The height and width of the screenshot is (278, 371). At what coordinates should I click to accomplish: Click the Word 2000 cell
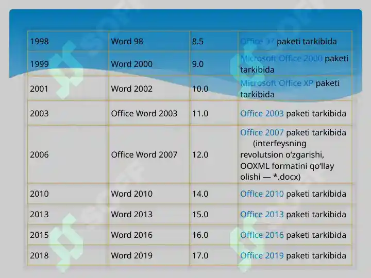pos(149,64)
